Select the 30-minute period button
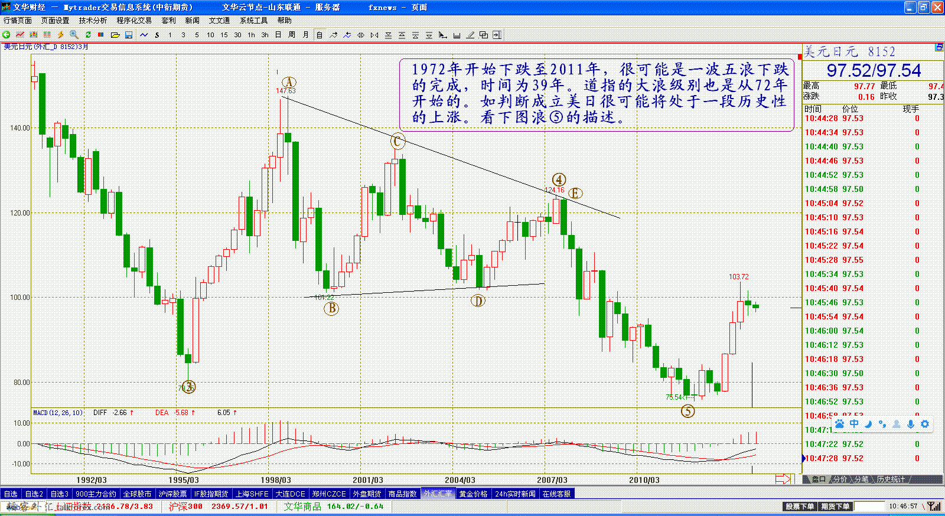 click(237, 35)
